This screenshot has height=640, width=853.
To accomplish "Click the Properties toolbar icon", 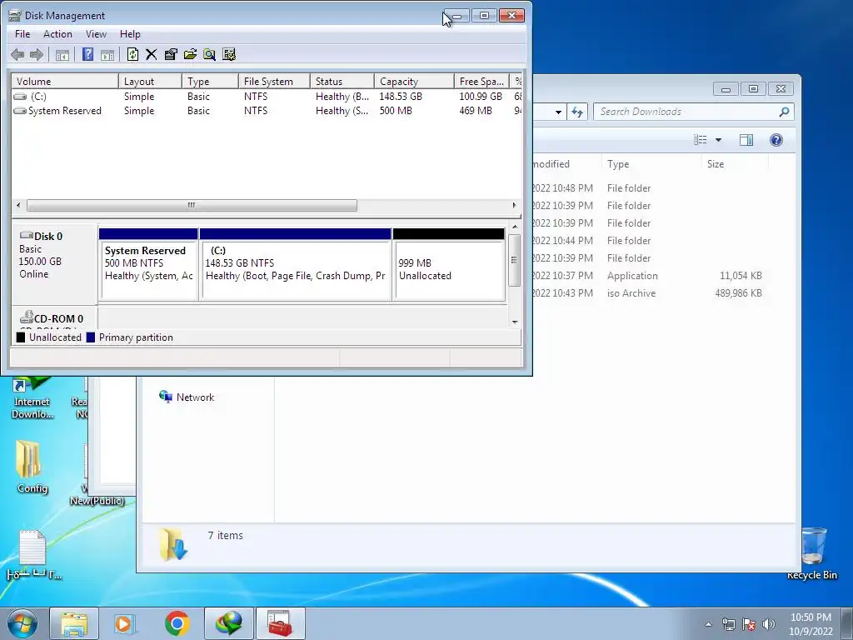I will click(171, 54).
